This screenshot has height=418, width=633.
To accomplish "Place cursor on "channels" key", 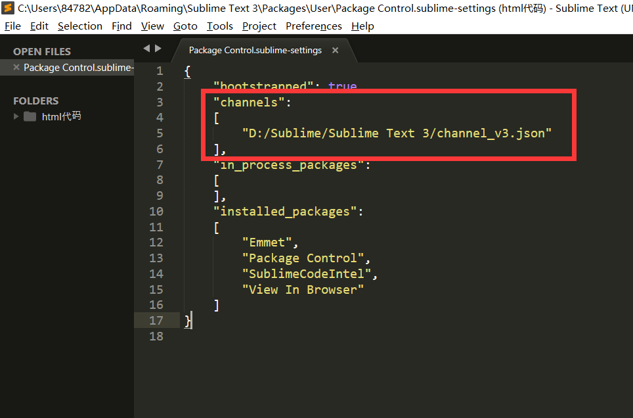I will tap(249, 103).
